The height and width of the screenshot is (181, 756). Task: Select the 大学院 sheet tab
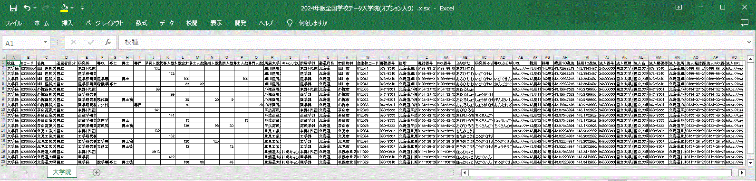pyautogui.click(x=62, y=172)
